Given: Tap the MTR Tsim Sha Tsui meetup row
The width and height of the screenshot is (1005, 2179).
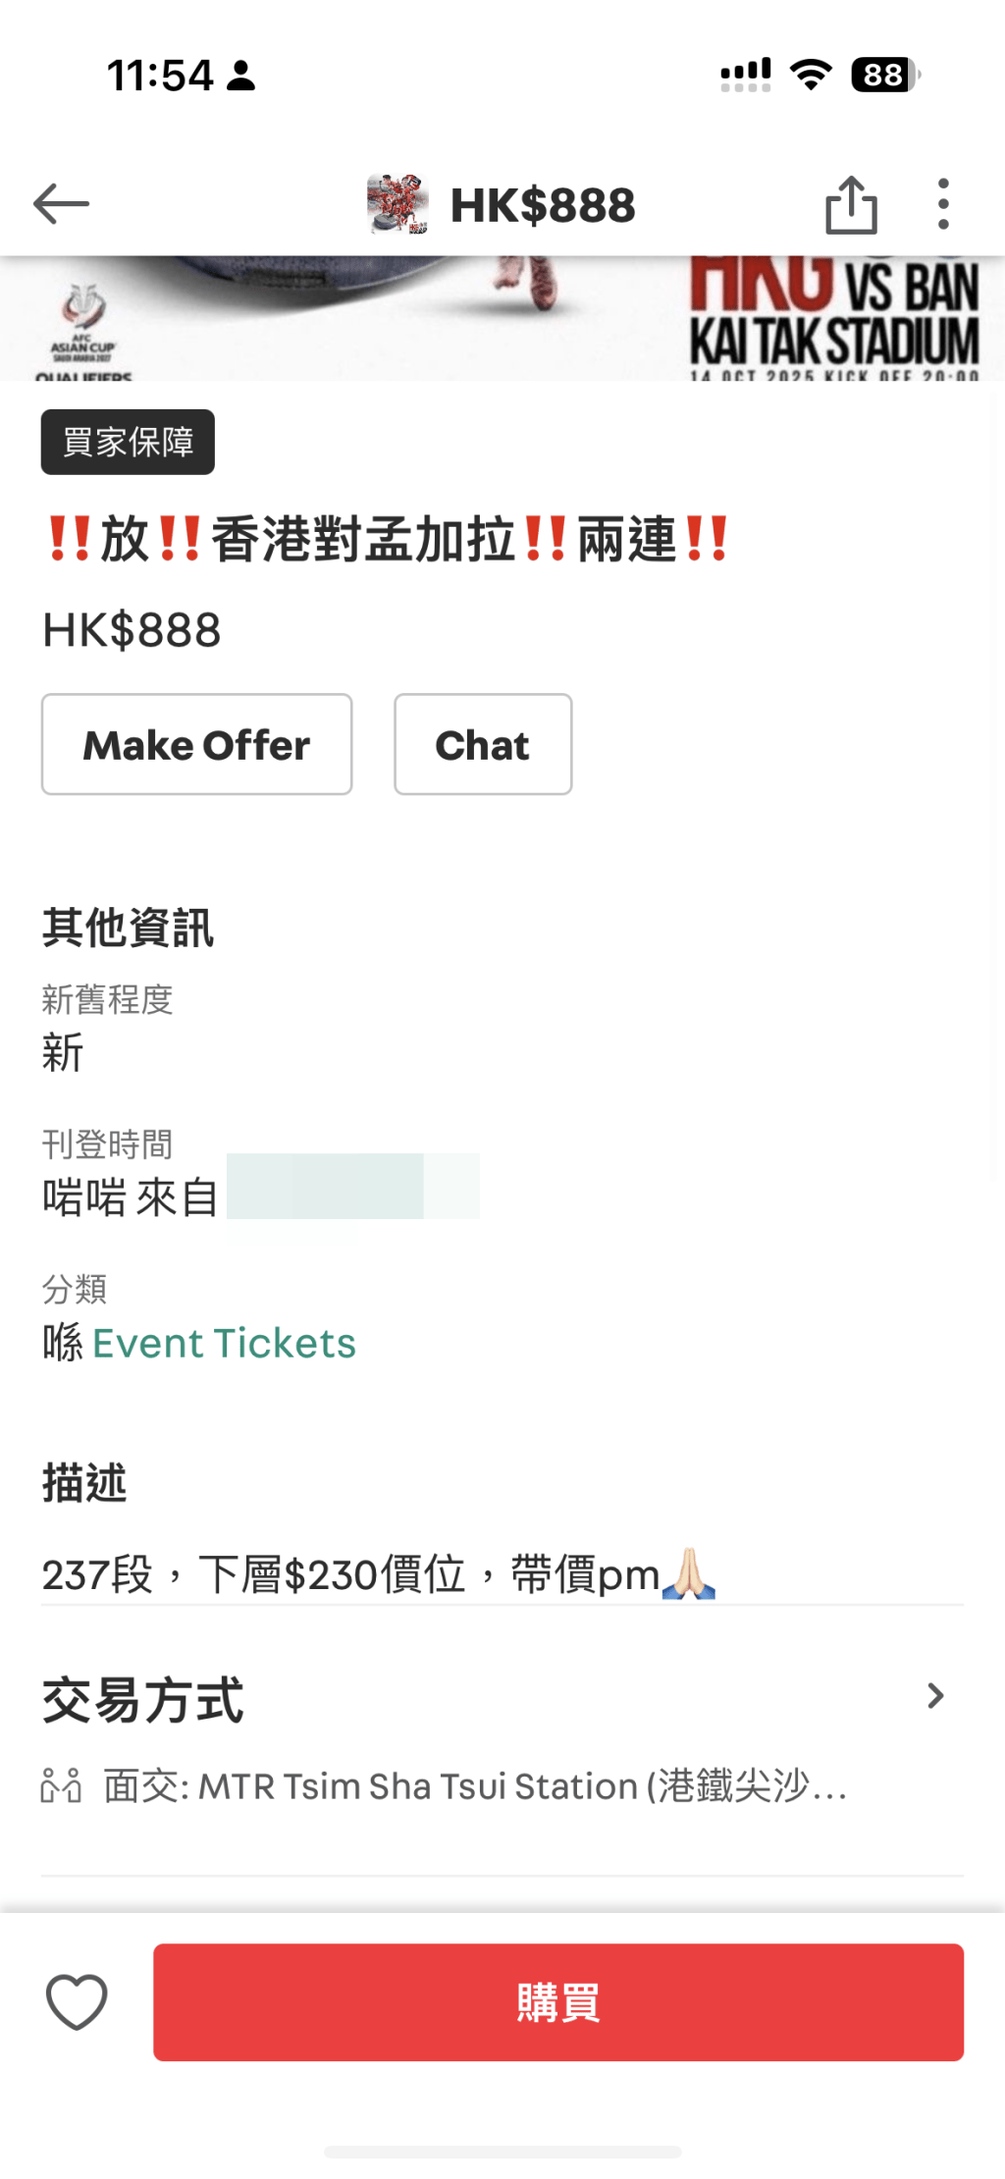Looking at the screenshot, I should point(475,1785).
